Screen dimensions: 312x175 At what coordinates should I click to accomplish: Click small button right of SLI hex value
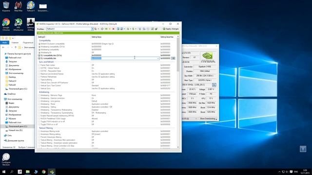pyautogui.click(x=173, y=58)
